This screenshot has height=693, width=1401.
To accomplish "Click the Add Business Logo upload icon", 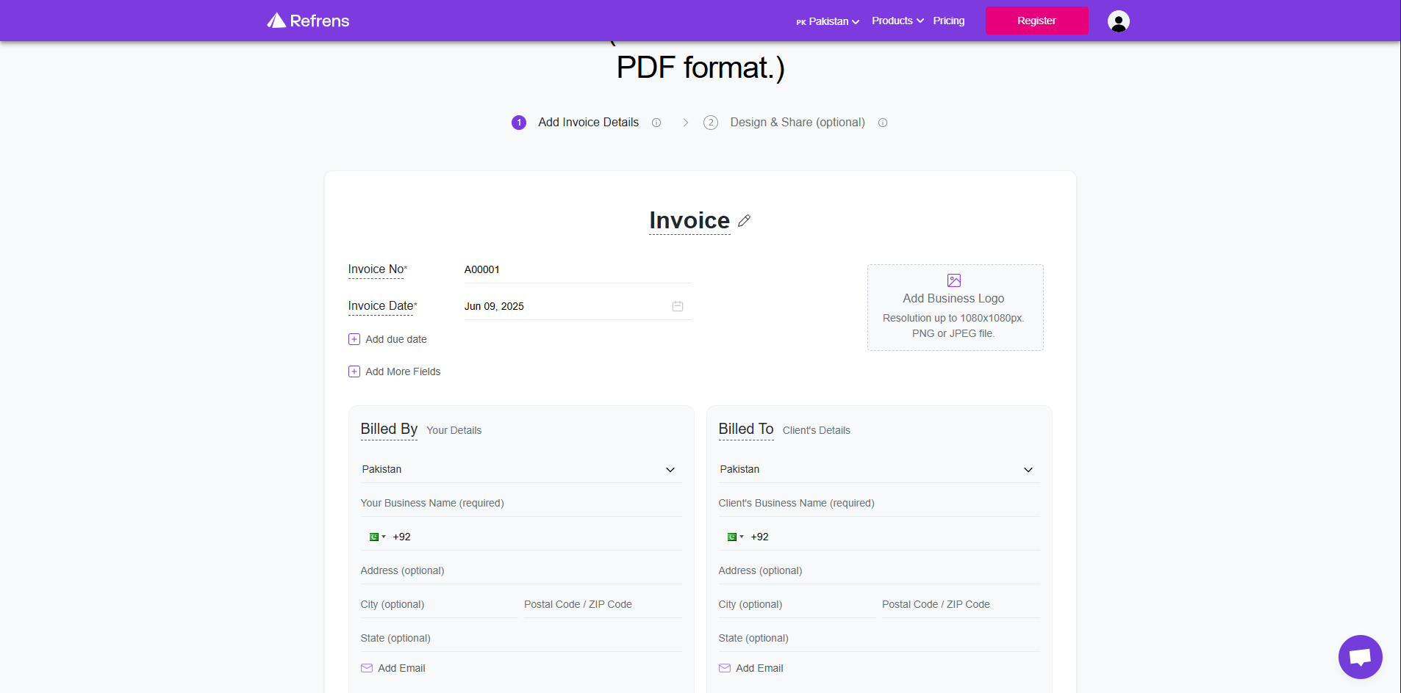I will pyautogui.click(x=953, y=280).
